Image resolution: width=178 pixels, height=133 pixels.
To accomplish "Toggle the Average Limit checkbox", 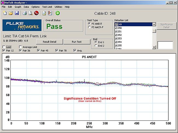I will pyautogui.click(x=21, y=47).
